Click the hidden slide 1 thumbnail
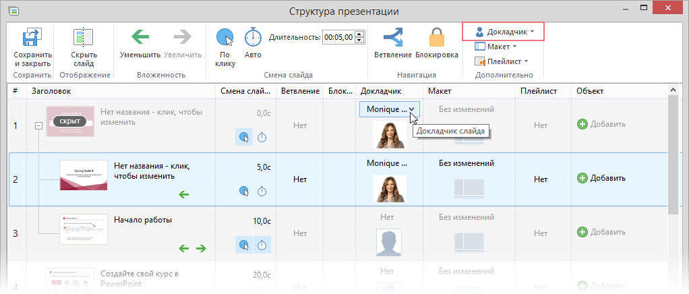The height and width of the screenshot is (294, 689). click(x=70, y=121)
